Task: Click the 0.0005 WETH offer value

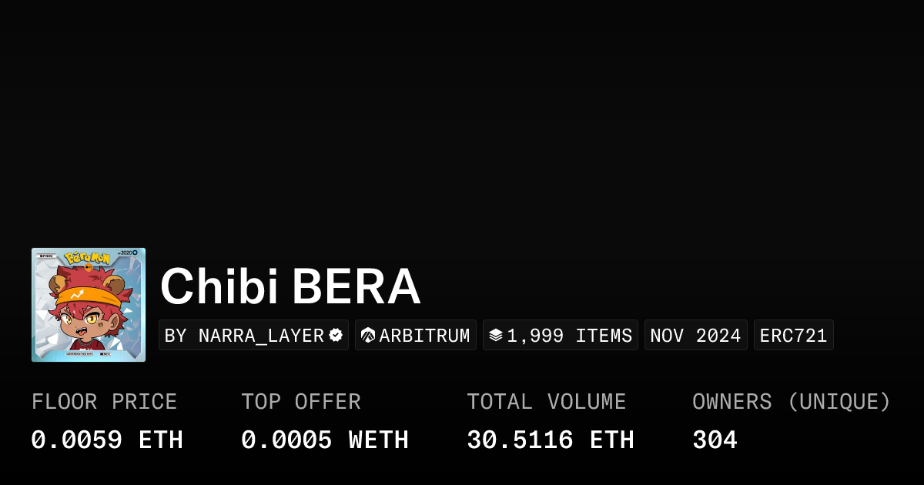Action: (325, 440)
